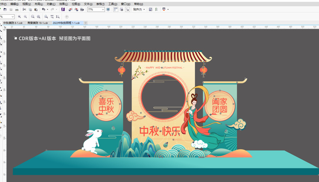Select the white rabbit illustration on canvas
This screenshot has height=182, width=319.
93,141
